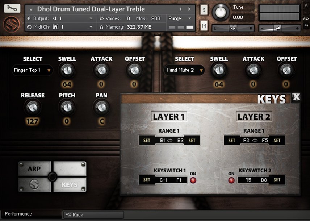310x221 pixels.
Task: Open the Finger Tap 1 articulation dropdown
Action: click(x=32, y=70)
